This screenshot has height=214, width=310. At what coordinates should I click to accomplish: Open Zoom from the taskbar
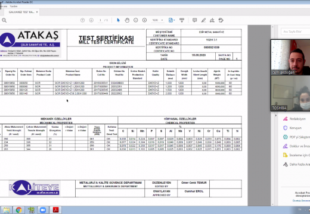click(43, 210)
